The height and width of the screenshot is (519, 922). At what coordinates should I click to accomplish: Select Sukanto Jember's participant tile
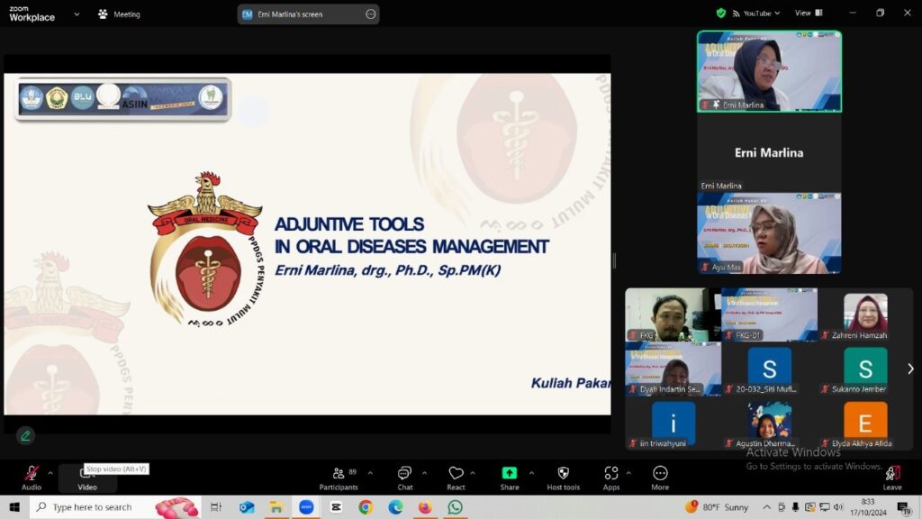point(865,369)
